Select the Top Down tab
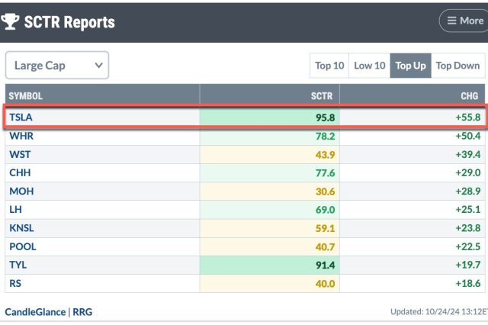 pyautogui.click(x=457, y=66)
